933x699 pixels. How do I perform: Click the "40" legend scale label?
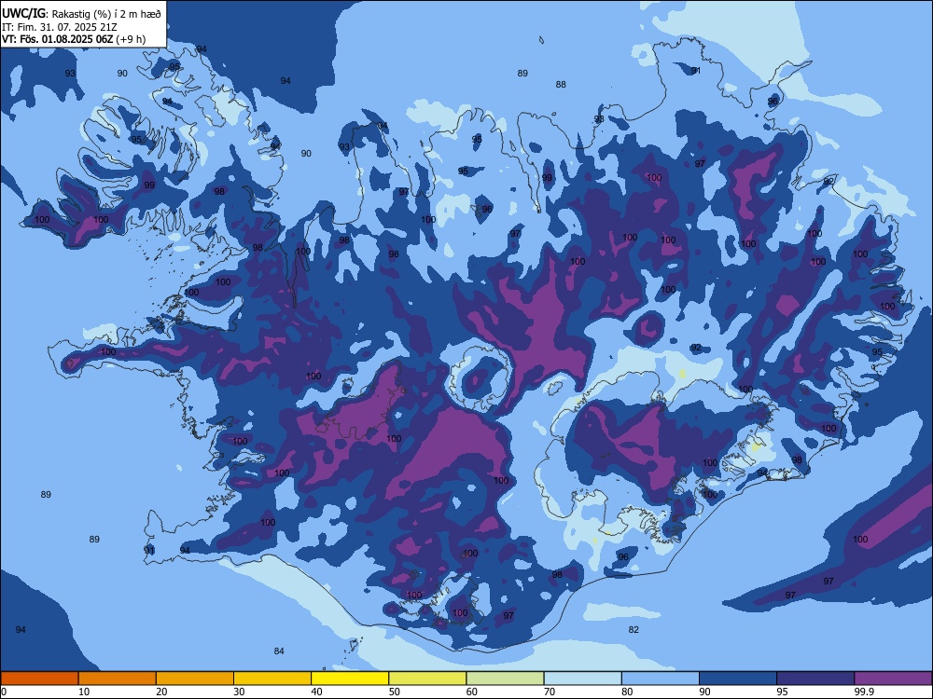click(x=316, y=692)
